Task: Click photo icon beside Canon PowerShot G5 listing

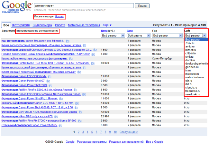Action: 60,125
